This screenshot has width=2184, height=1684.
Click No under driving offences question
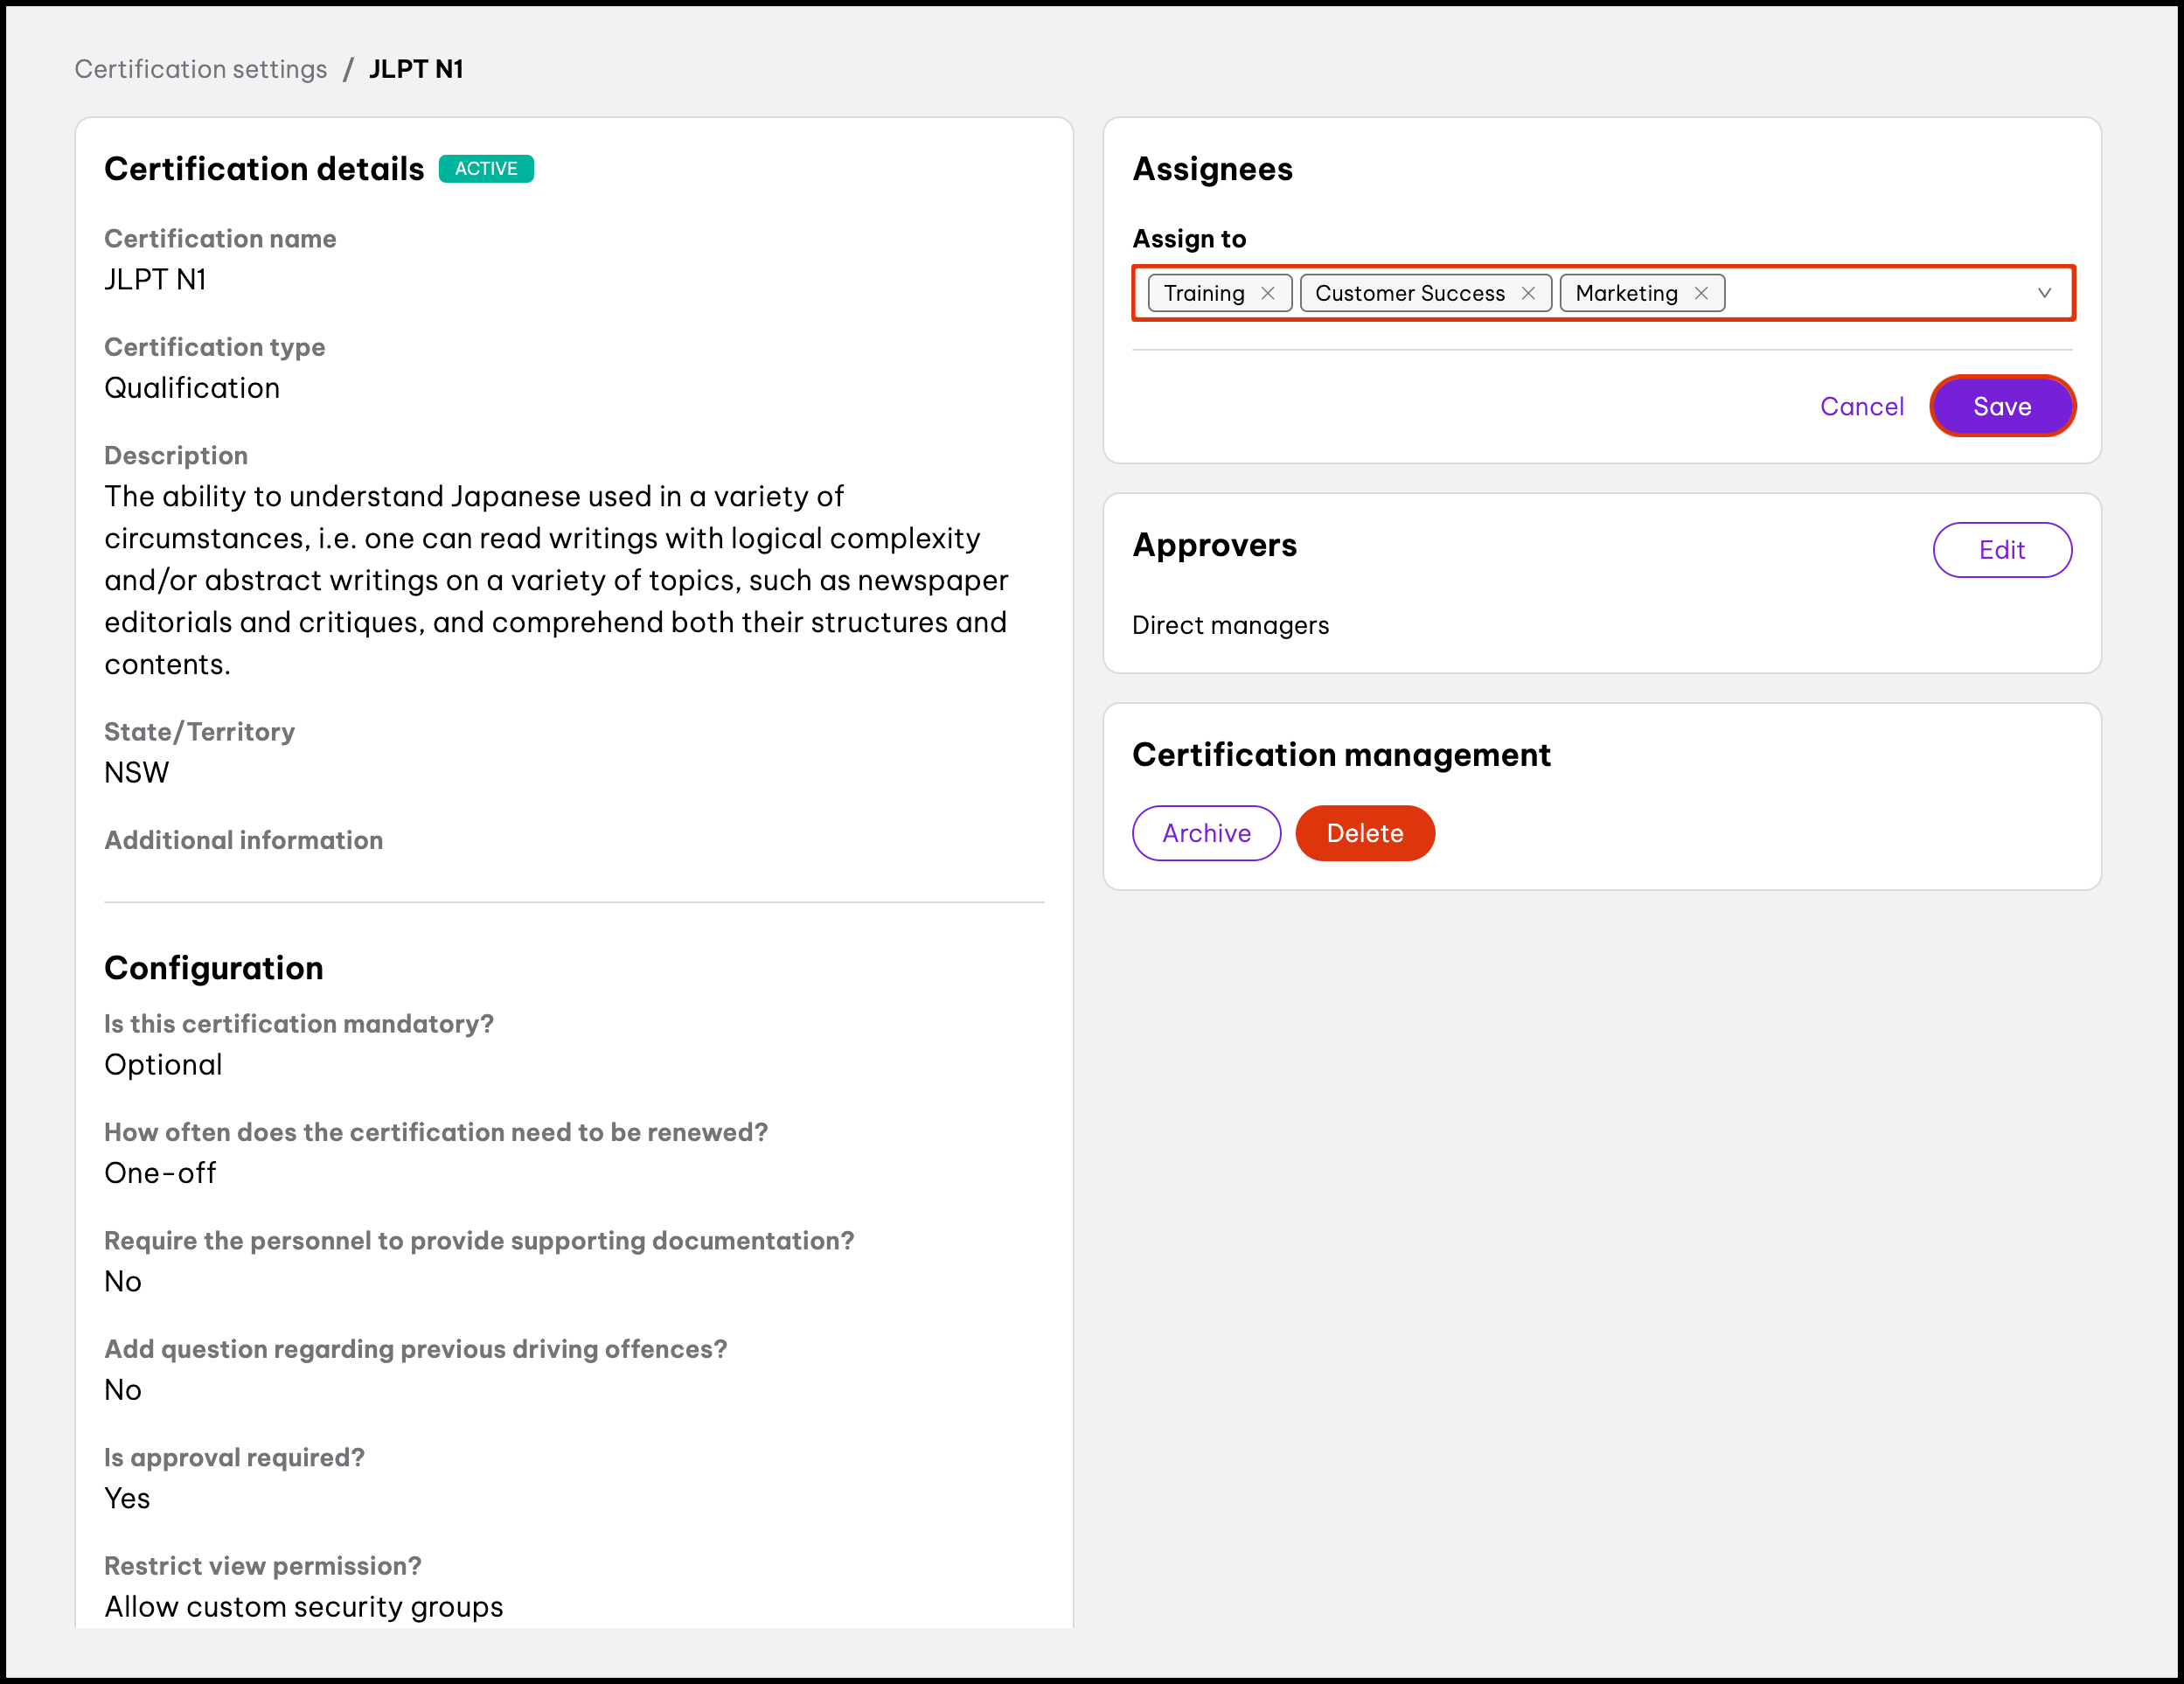tap(123, 1390)
